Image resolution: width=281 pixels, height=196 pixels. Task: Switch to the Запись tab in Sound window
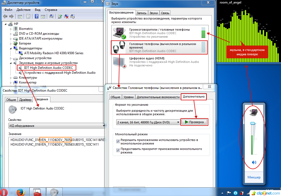[141, 13]
